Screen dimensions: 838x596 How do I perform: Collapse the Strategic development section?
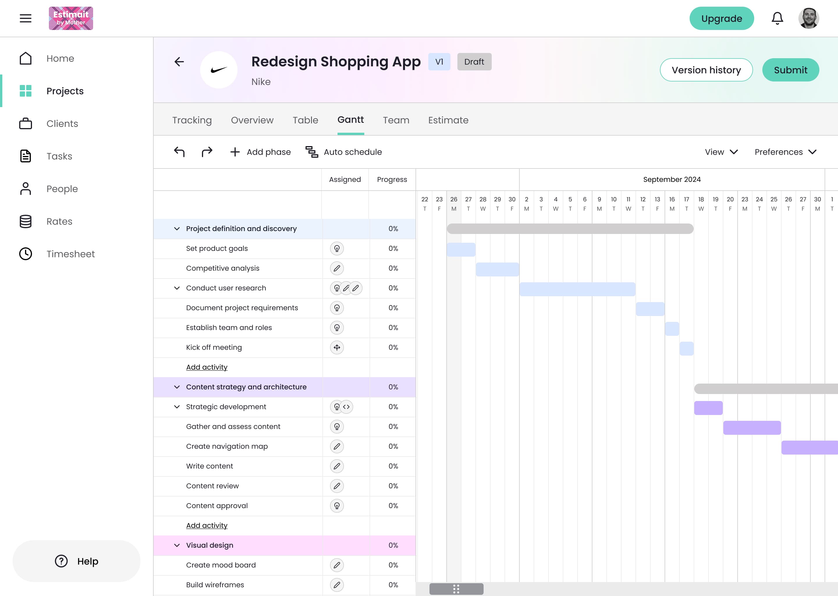[x=177, y=407]
